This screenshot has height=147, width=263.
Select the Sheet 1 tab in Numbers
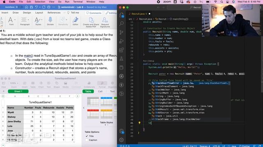point(18,91)
